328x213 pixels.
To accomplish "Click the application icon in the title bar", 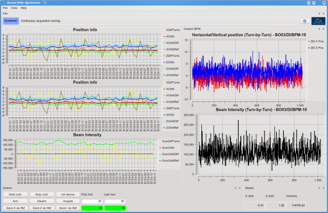I will pyautogui.click(x=4, y=3).
